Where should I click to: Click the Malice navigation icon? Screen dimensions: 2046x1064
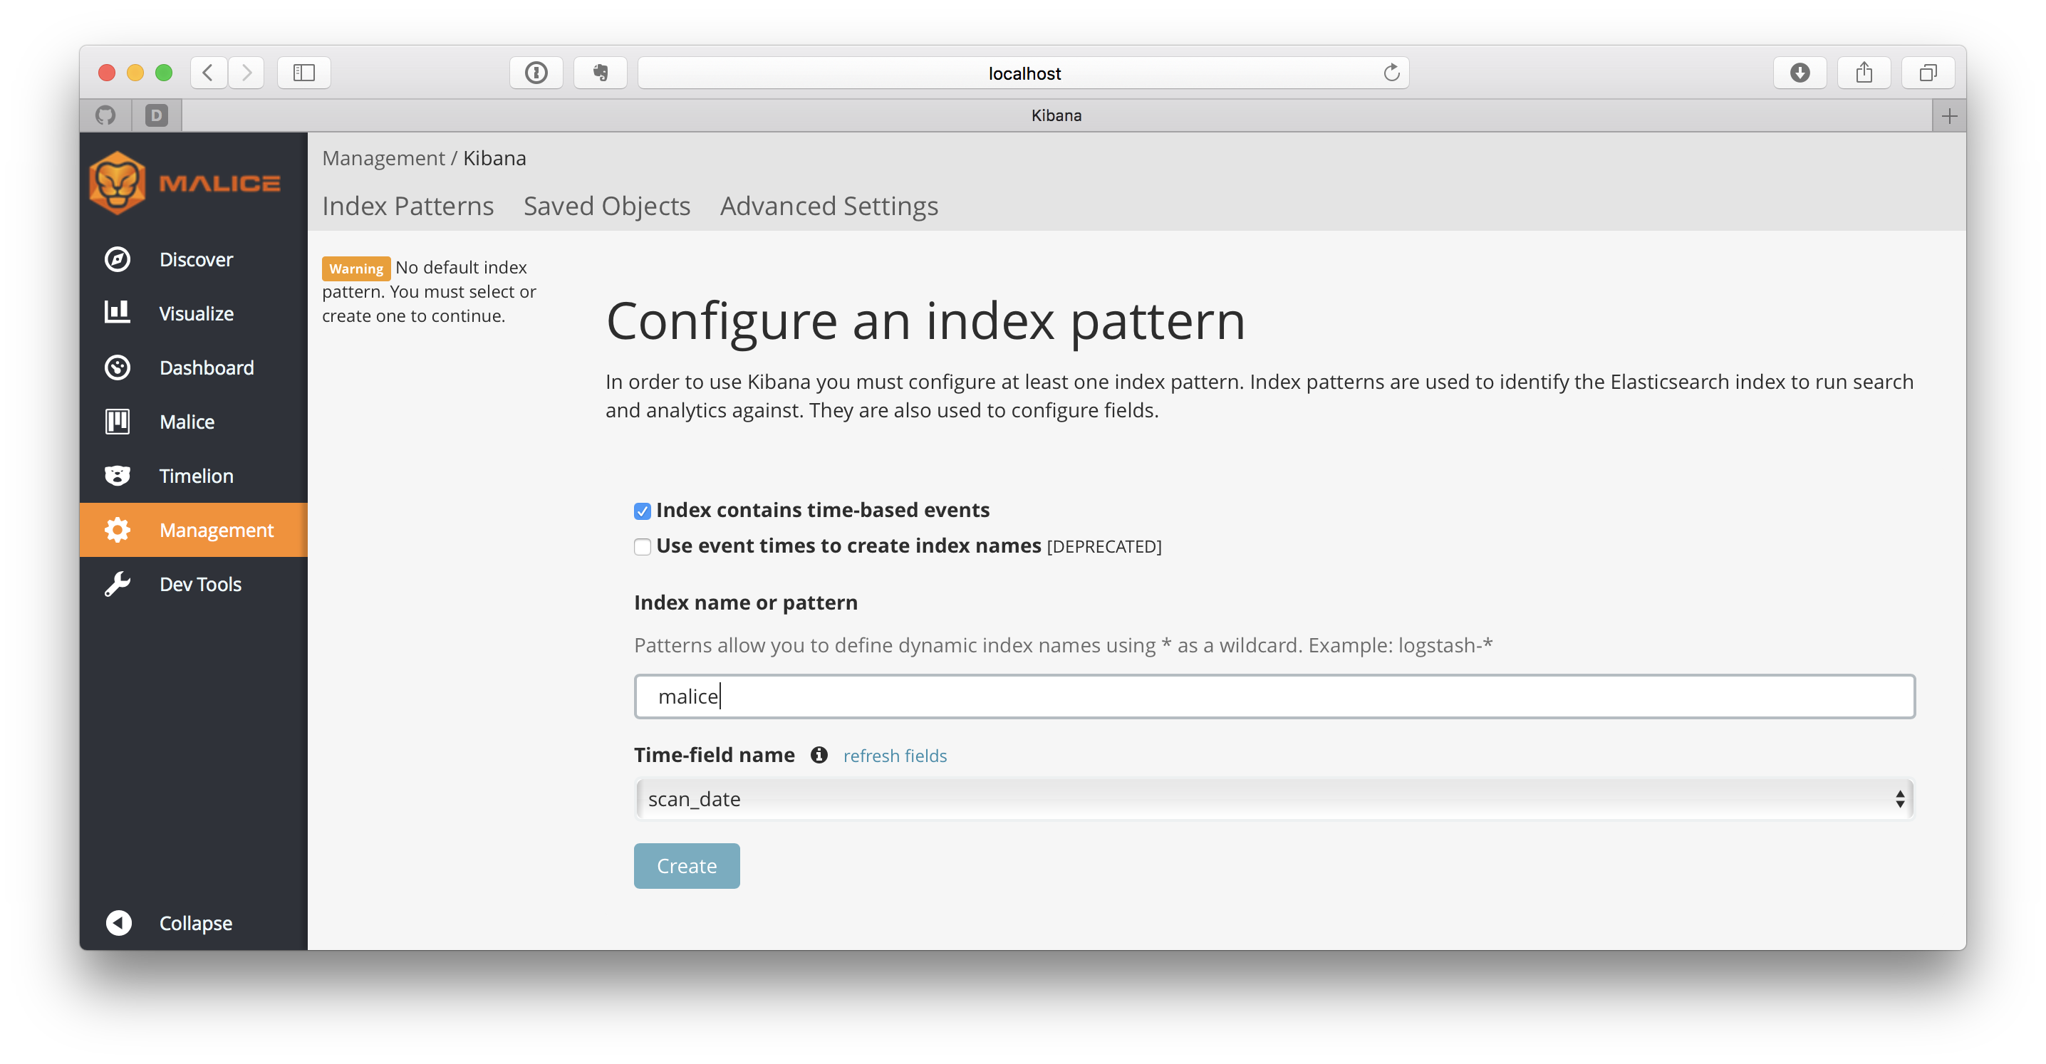tap(118, 422)
